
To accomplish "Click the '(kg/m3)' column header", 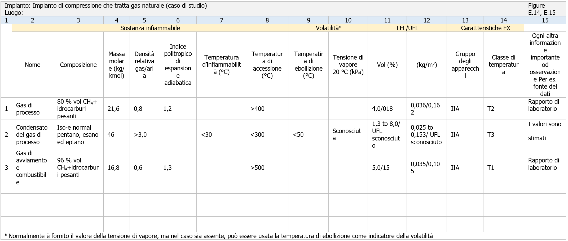I will pyautogui.click(x=427, y=65).
